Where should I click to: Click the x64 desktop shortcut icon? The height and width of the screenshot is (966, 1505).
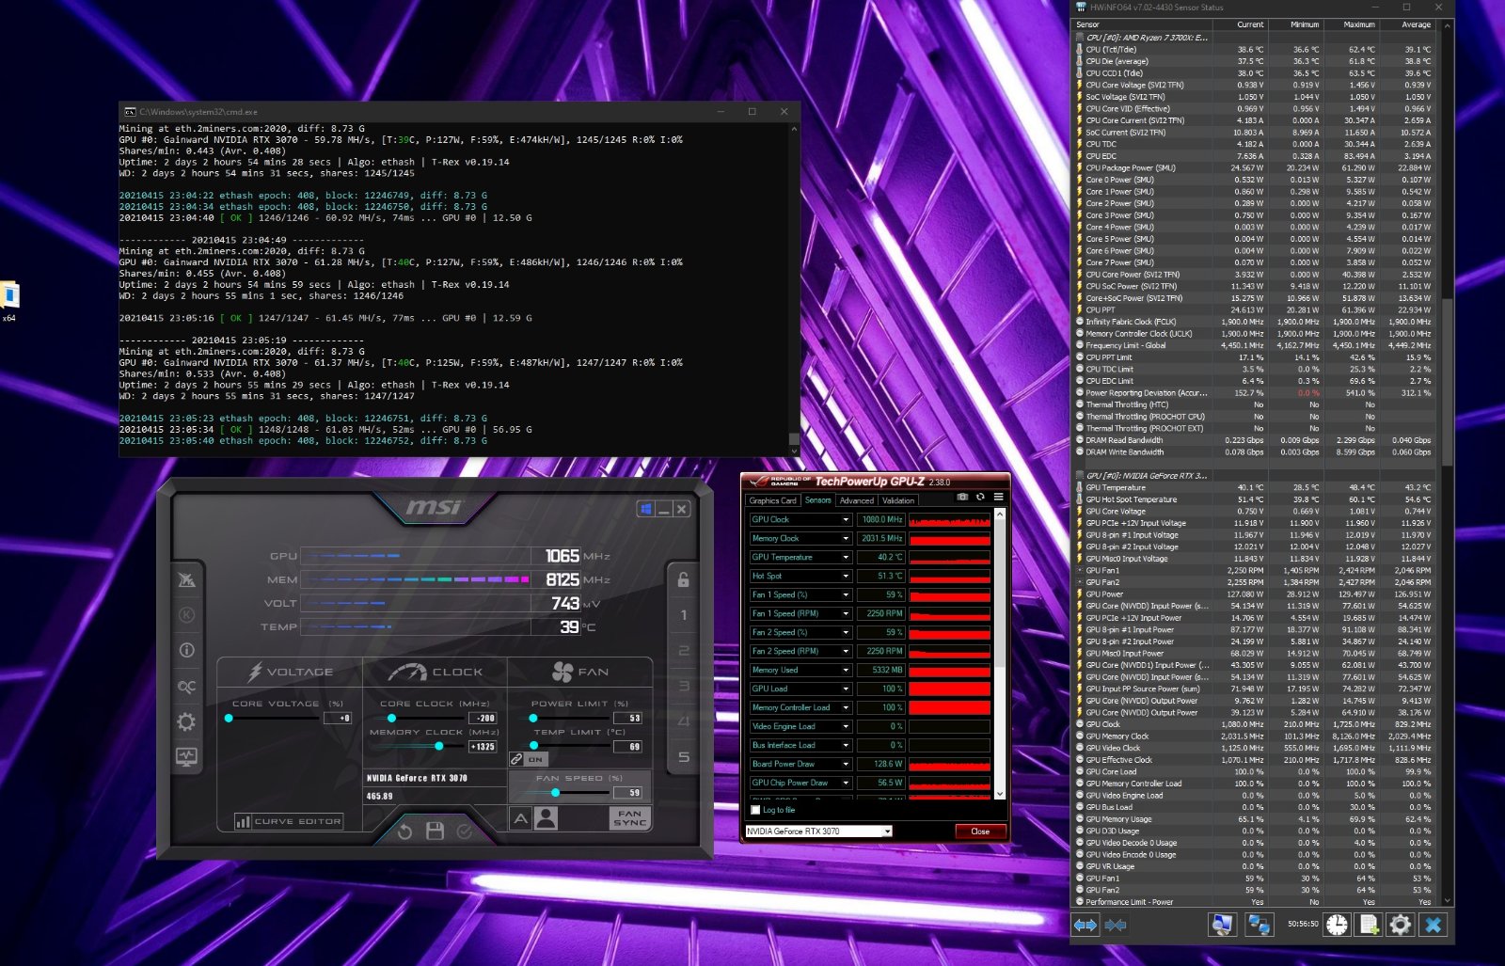pyautogui.click(x=9, y=301)
